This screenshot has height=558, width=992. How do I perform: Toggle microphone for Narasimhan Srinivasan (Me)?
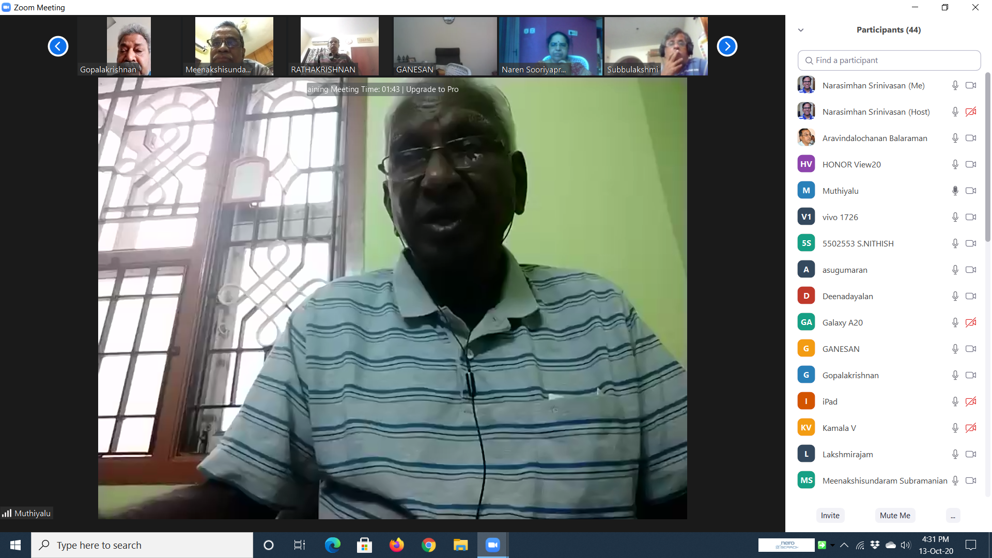pos(955,85)
